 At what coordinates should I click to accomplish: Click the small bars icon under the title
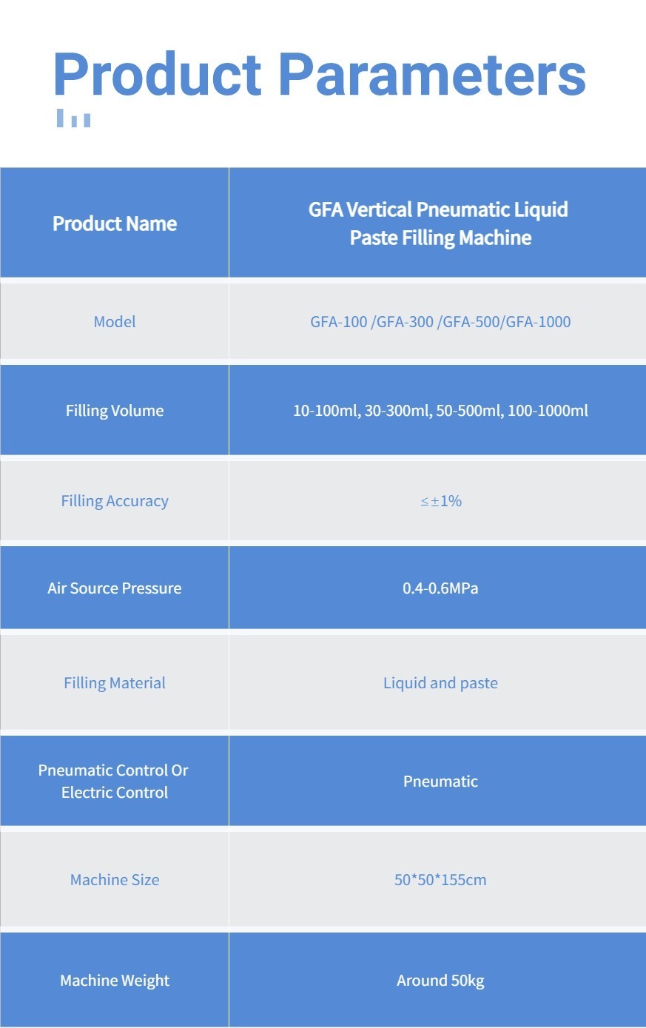(x=73, y=118)
